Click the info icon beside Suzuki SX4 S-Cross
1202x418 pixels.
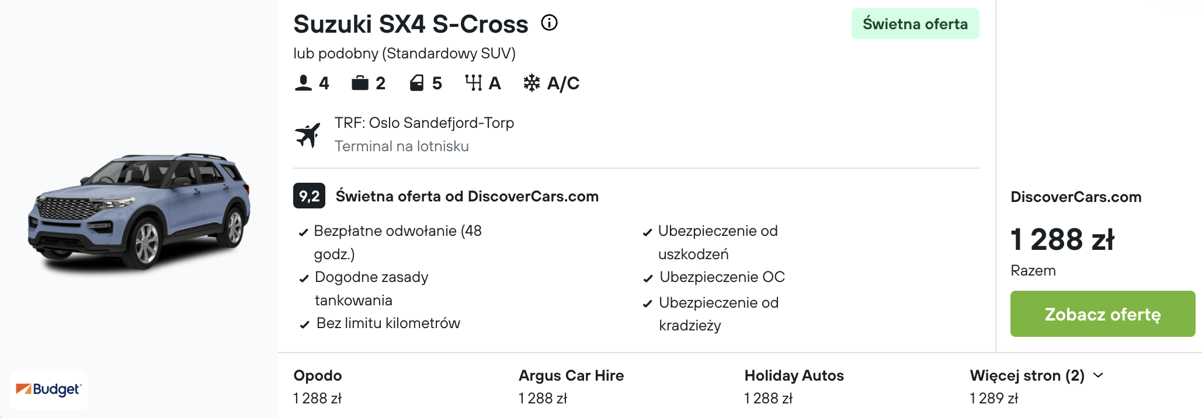[549, 23]
